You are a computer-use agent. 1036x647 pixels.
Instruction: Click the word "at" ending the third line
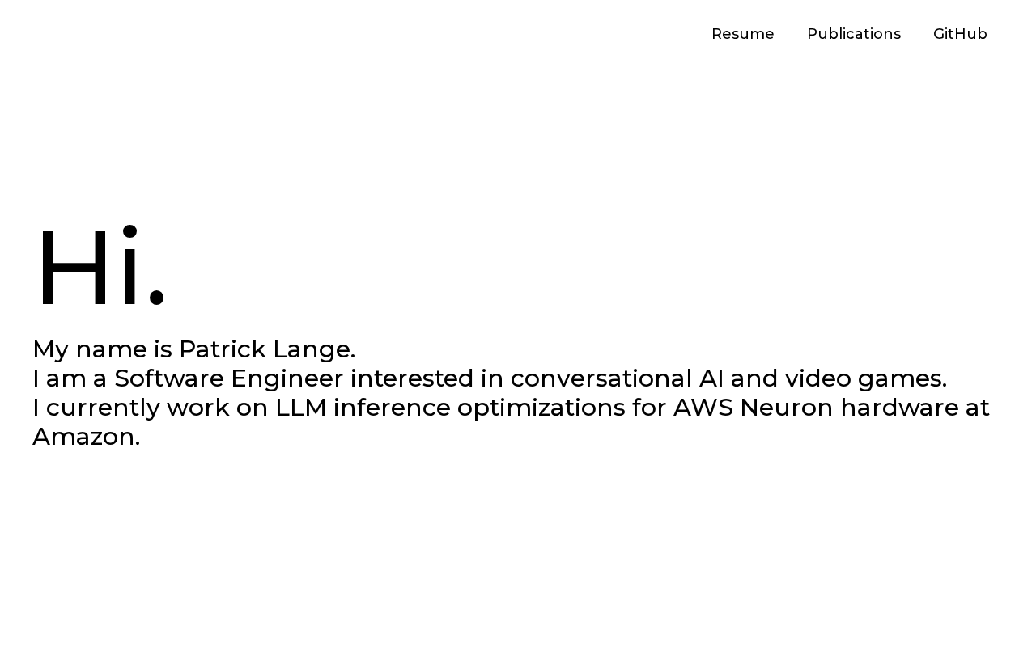click(977, 408)
